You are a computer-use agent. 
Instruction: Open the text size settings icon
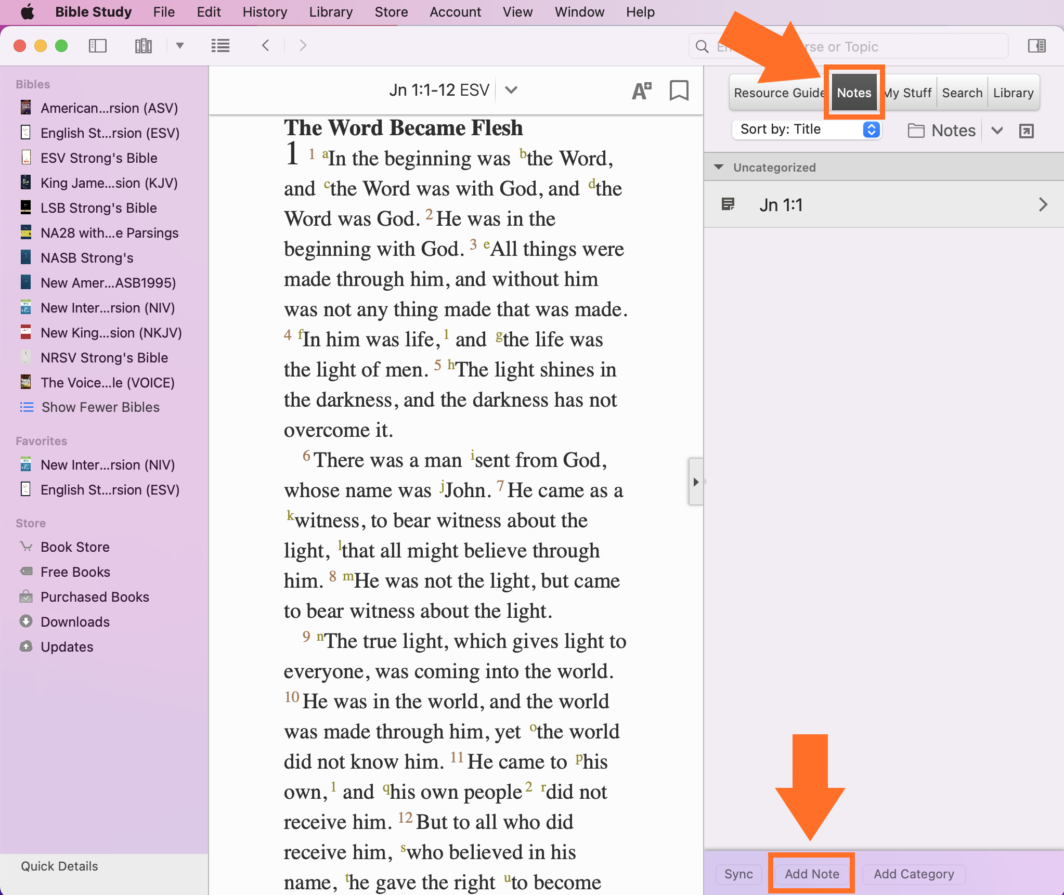pyautogui.click(x=641, y=90)
